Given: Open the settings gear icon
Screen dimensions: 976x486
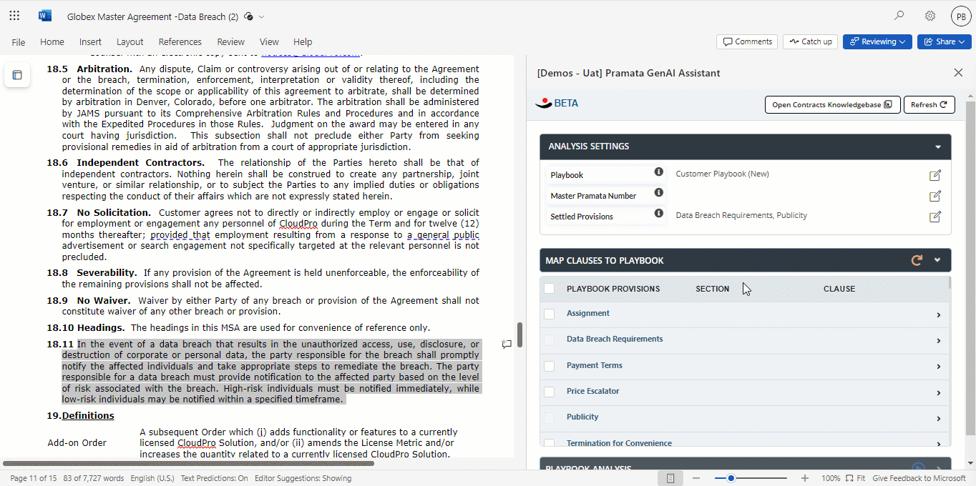Looking at the screenshot, I should (x=930, y=16).
